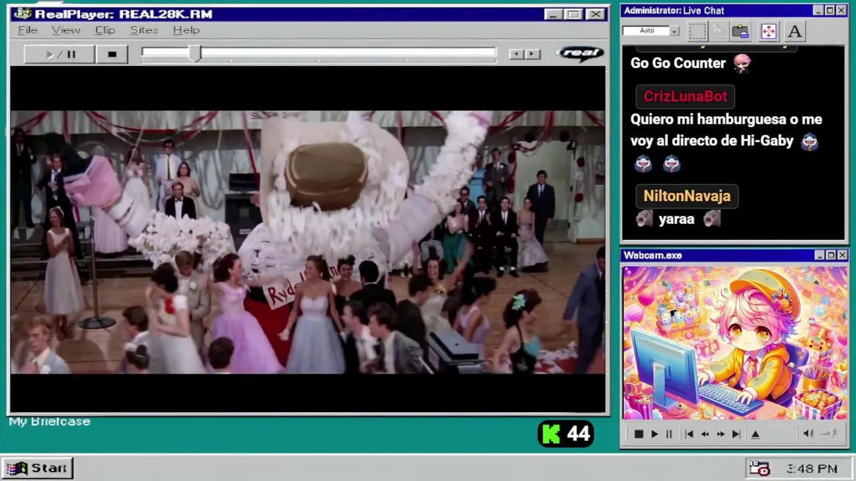Viewport: 856px width, 481px height.
Task: Click the system tray scheduler icon
Action: 760,468
